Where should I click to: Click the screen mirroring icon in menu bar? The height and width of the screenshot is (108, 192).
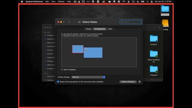133,1
